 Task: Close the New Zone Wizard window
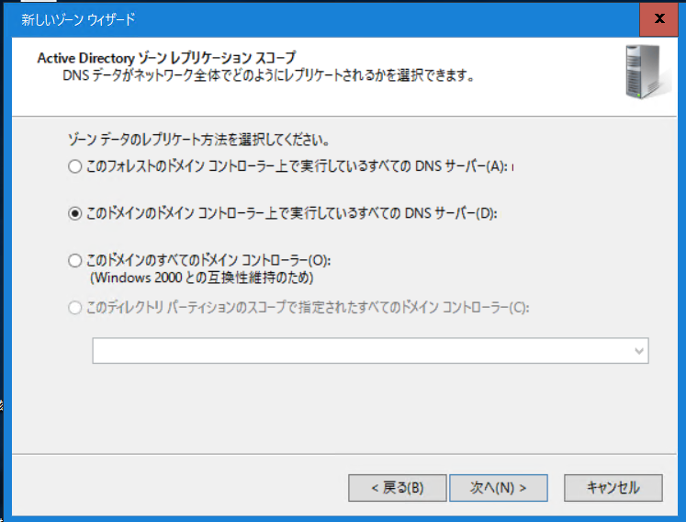[x=658, y=18]
